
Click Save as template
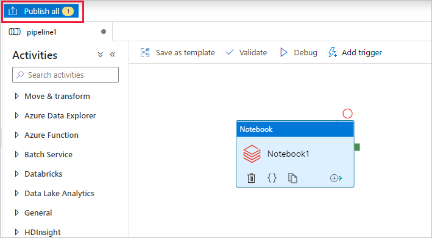coord(178,52)
